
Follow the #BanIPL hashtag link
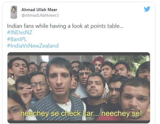tap(17, 39)
